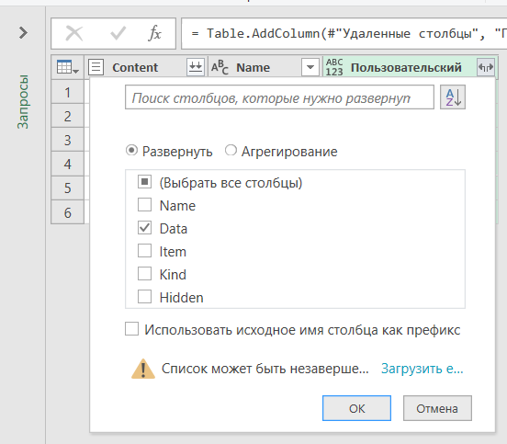The height and width of the screenshot is (444, 507).
Task: Toggle the Выбрать все столбцы checkbox
Action: (144, 182)
